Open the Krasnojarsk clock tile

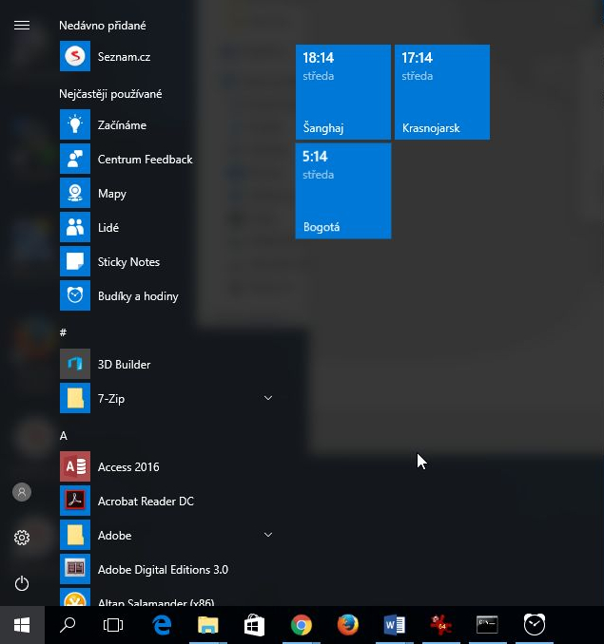pyautogui.click(x=442, y=92)
